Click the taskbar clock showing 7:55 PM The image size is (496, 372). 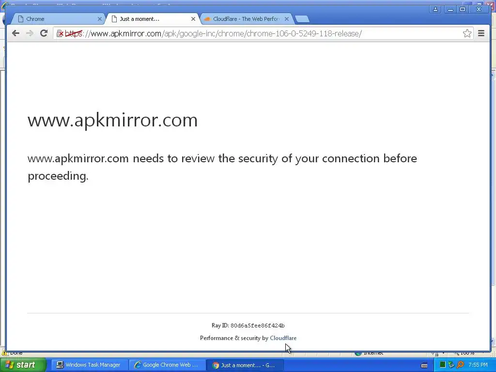click(478, 365)
